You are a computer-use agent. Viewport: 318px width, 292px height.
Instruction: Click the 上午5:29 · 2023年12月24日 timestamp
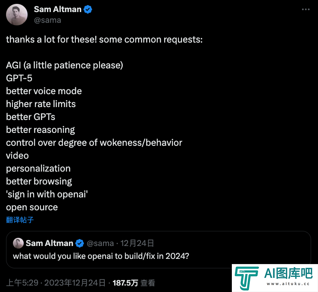tap(56, 283)
